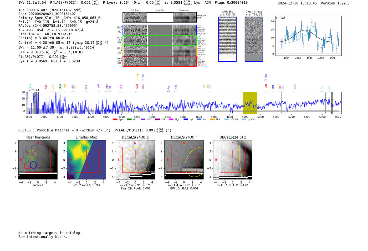Image resolution: width=368 pixels, height=251 pixels.
Task: Click the "Flags:0x20004019" text
Action: [x=231, y=3]
